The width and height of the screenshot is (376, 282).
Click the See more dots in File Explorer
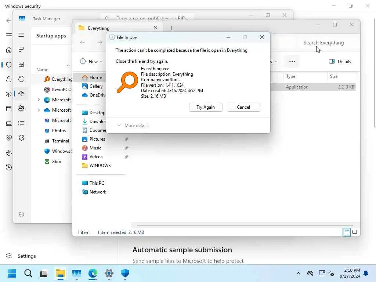point(292,62)
